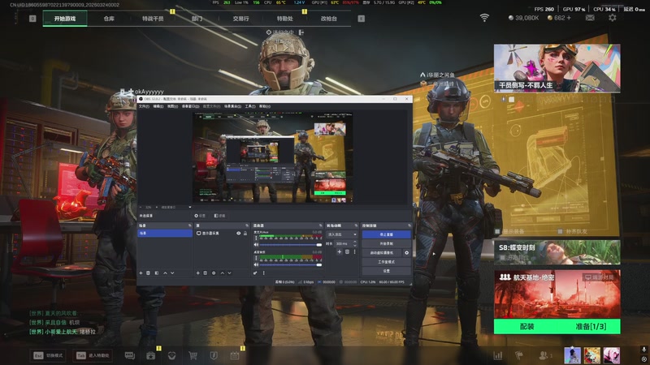Screen dimensions: 650x365
Task: Click the 39,080K currency balance
Action: [523, 18]
